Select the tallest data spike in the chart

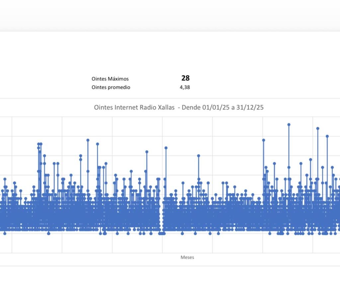point(289,125)
